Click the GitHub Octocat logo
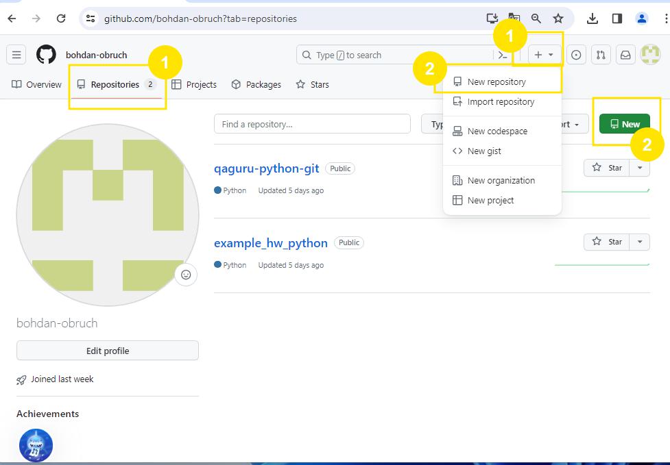The image size is (670, 465). pos(46,55)
